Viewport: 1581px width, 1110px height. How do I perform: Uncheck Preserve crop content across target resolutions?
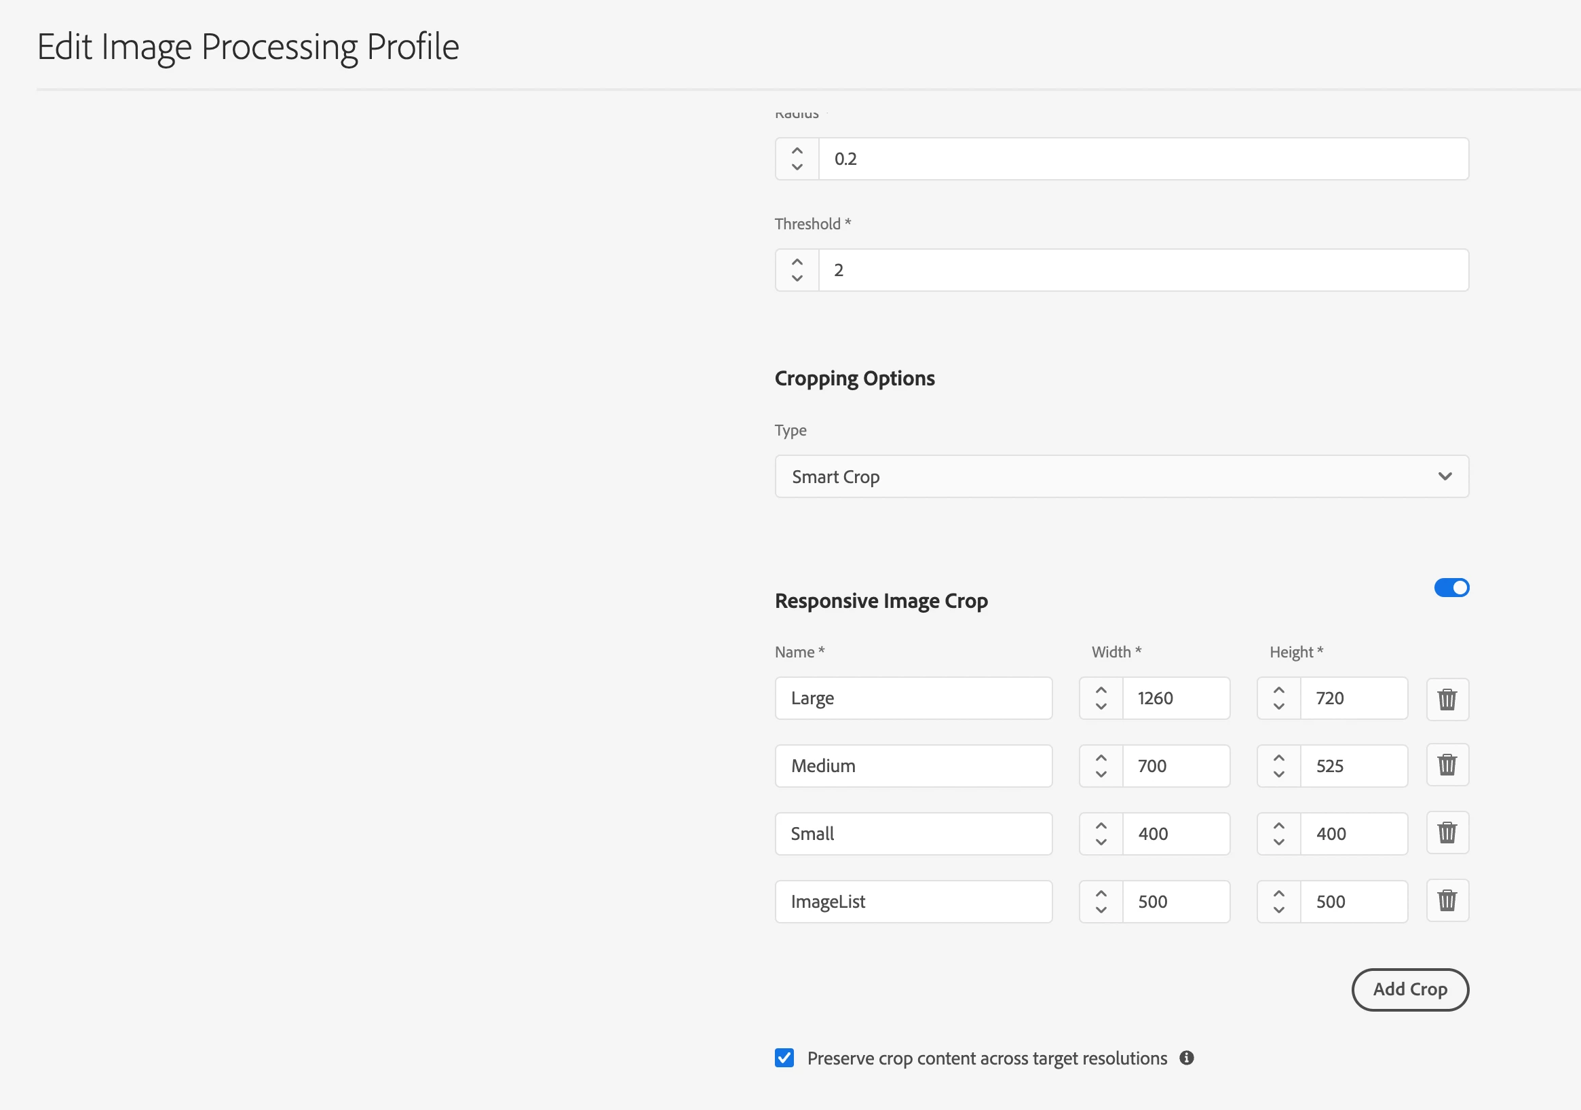point(784,1058)
